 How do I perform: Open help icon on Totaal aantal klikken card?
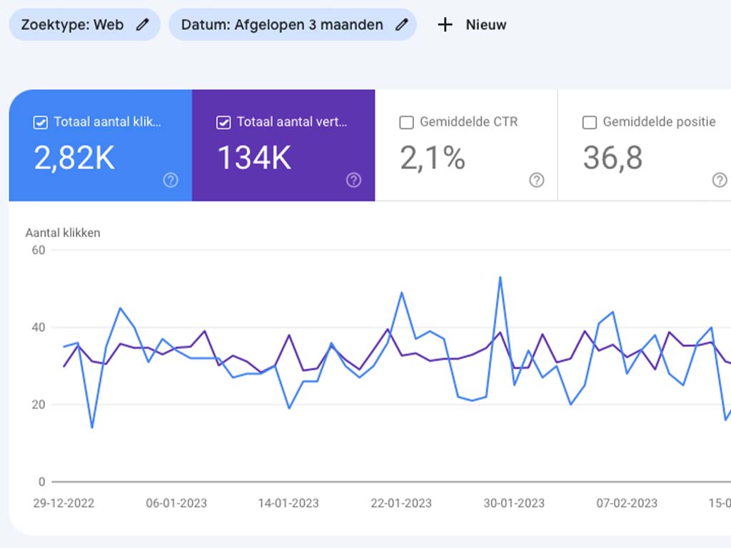[x=171, y=181]
